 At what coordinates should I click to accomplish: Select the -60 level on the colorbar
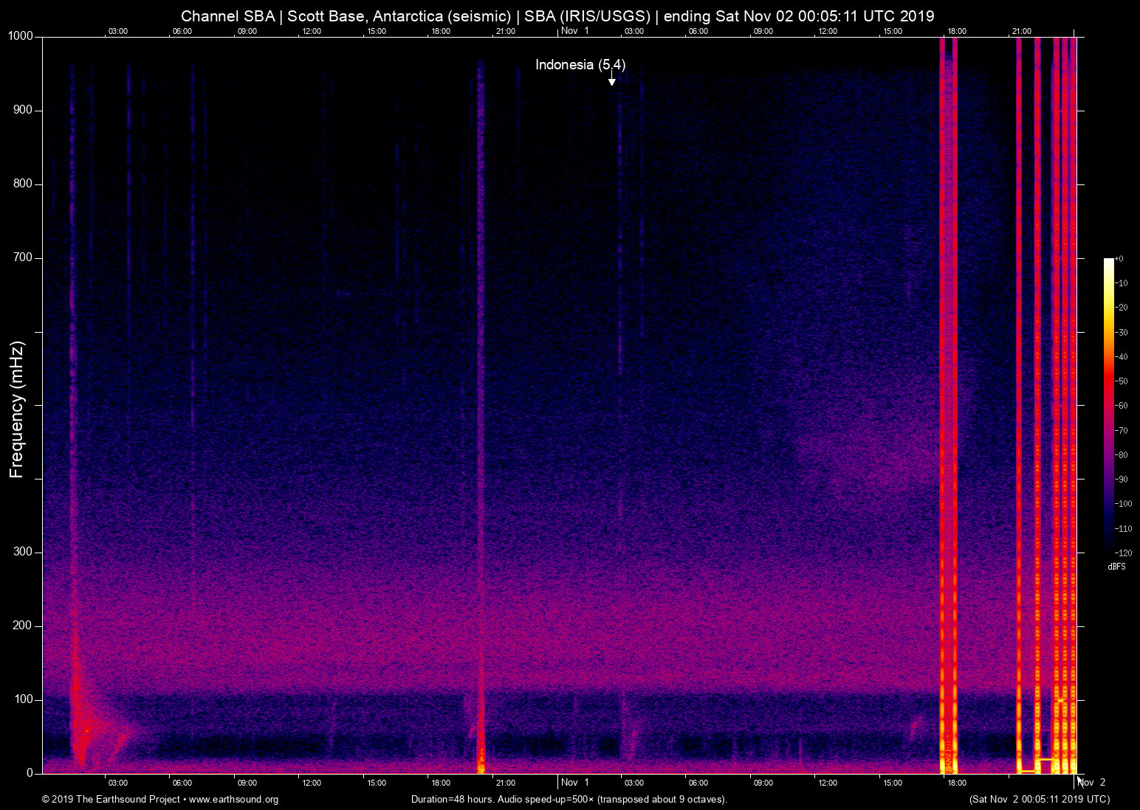coord(1122,406)
